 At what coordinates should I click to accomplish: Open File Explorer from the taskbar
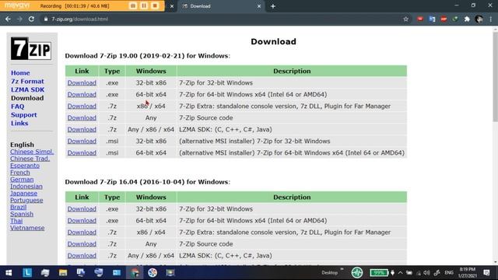click(x=63, y=273)
